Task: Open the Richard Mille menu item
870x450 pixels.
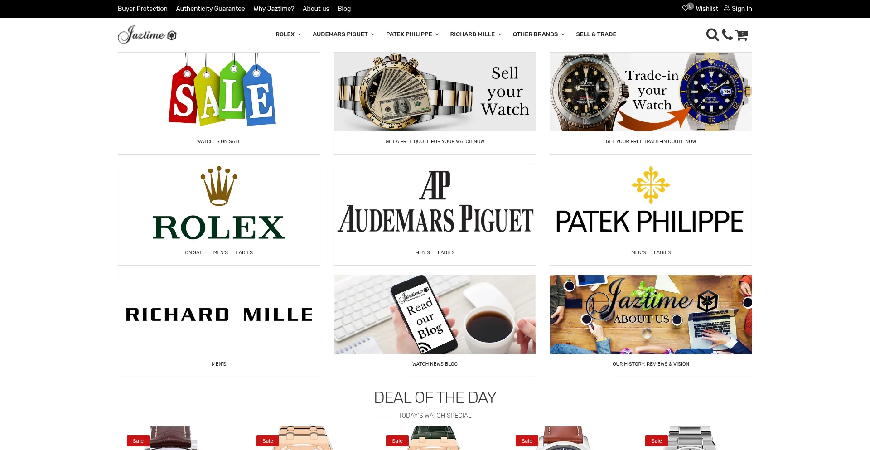Action: (x=476, y=34)
